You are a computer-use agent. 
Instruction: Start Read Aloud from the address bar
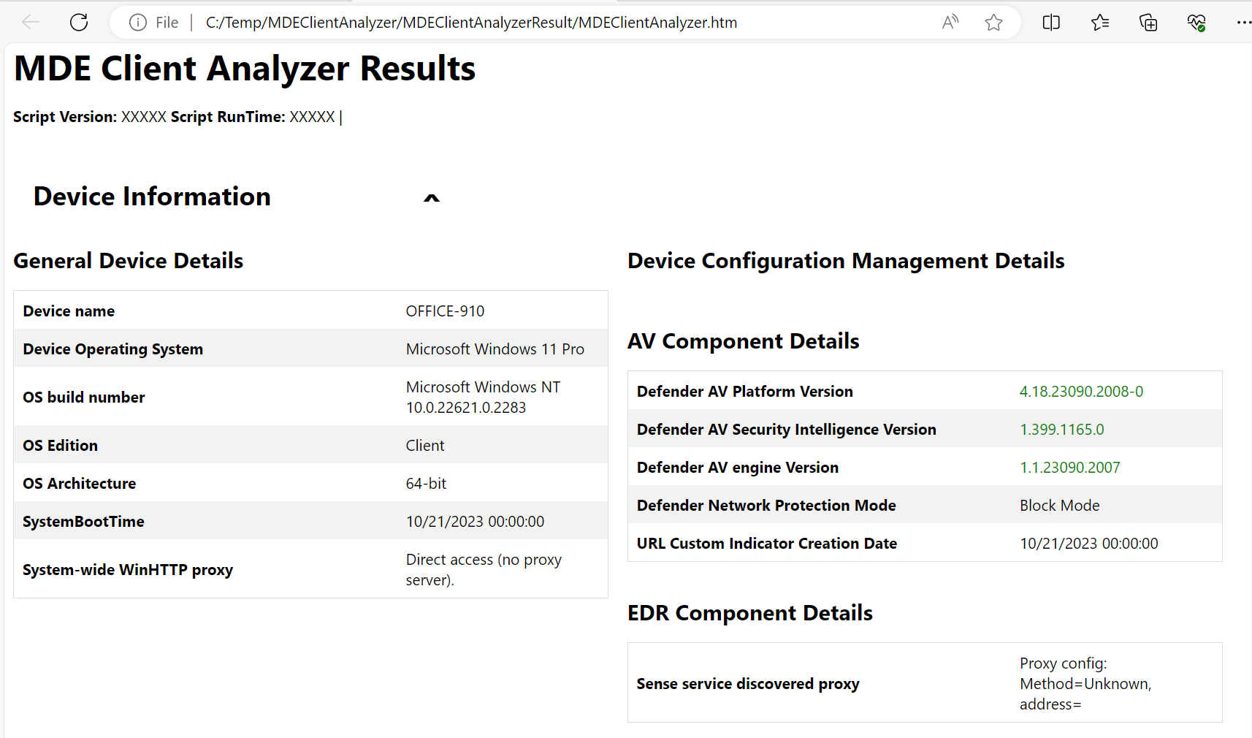(950, 23)
